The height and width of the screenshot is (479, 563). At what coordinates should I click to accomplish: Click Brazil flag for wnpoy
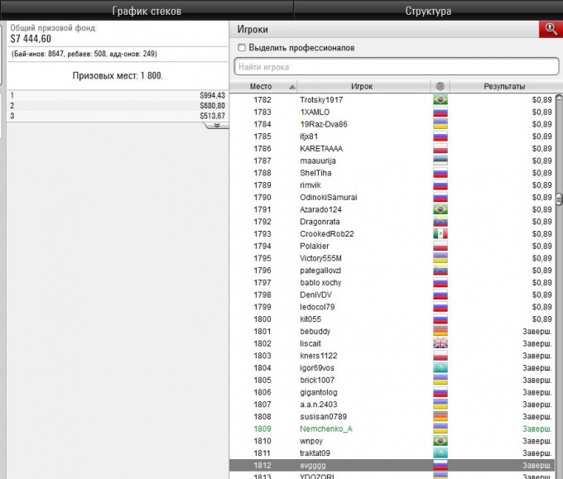pyautogui.click(x=440, y=441)
